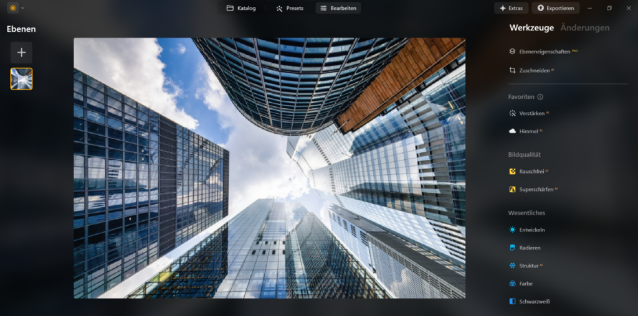Open the Entwickeln develop tool icon
Image resolution: width=638 pixels, height=316 pixels.
click(512, 230)
